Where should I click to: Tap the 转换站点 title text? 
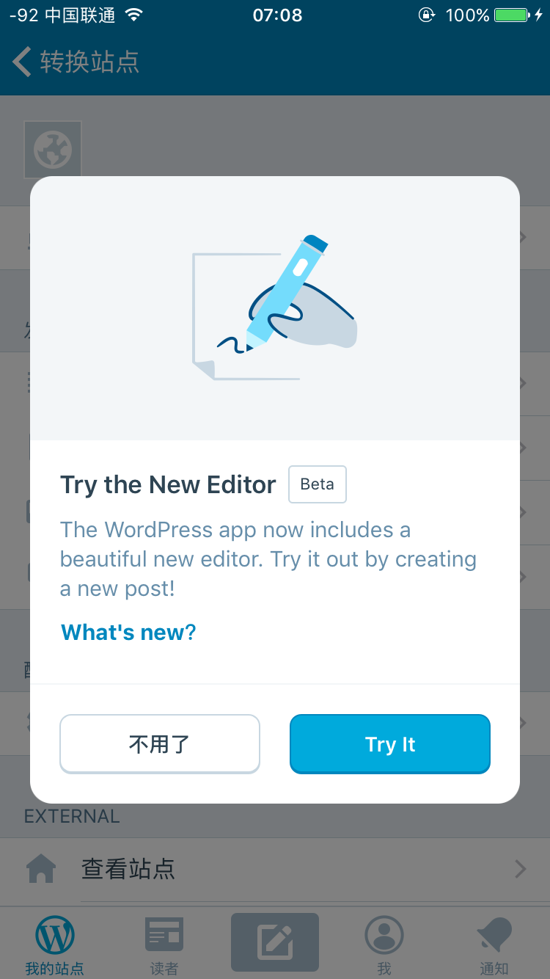(89, 62)
